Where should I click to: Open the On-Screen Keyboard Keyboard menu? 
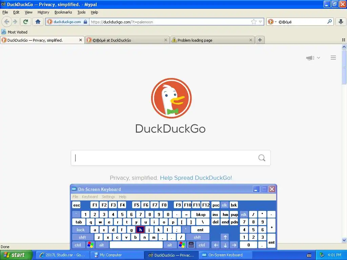tap(89, 197)
